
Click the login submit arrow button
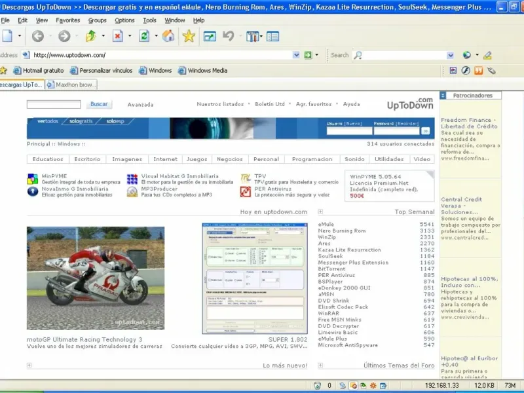[x=425, y=131]
